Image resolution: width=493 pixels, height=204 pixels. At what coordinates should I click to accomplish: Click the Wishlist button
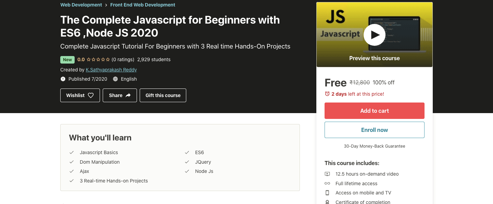tap(80, 95)
